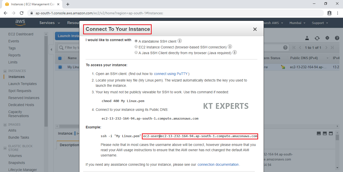The width and height of the screenshot is (343, 172).
Task: Open AMIs in sidebar
Action: point(12,130)
